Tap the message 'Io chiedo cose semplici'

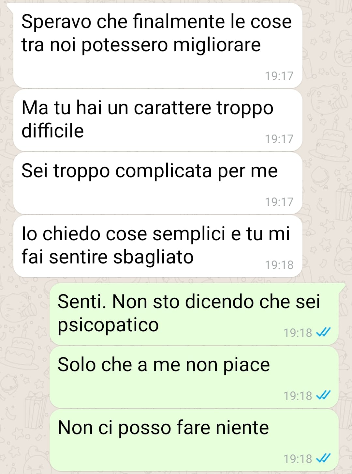[158, 246]
